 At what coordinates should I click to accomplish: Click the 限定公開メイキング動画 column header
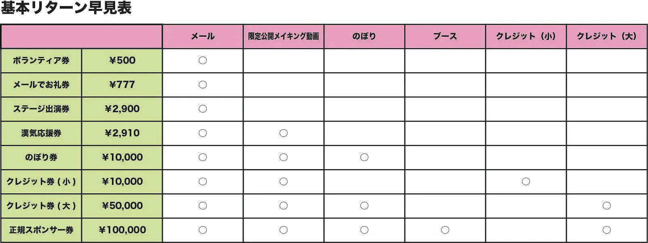[284, 36]
